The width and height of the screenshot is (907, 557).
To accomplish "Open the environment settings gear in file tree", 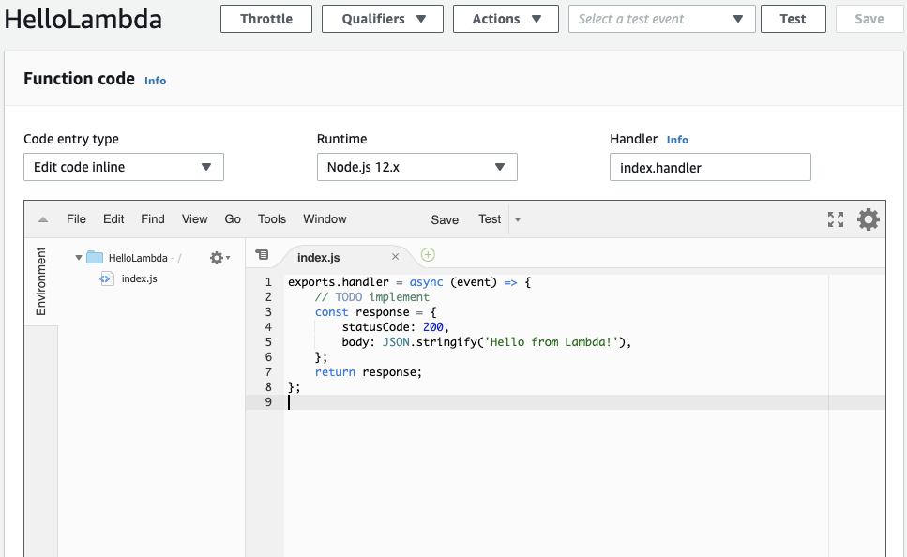I will point(219,258).
